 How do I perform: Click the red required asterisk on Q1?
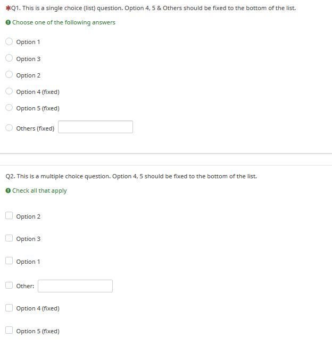point(7,8)
